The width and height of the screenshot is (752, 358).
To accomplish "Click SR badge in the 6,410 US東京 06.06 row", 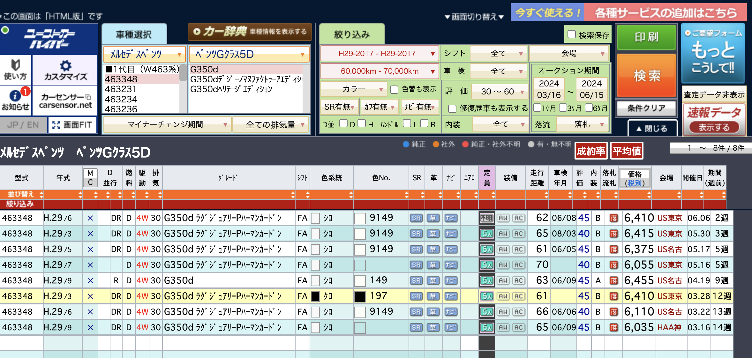I will pos(416,218).
